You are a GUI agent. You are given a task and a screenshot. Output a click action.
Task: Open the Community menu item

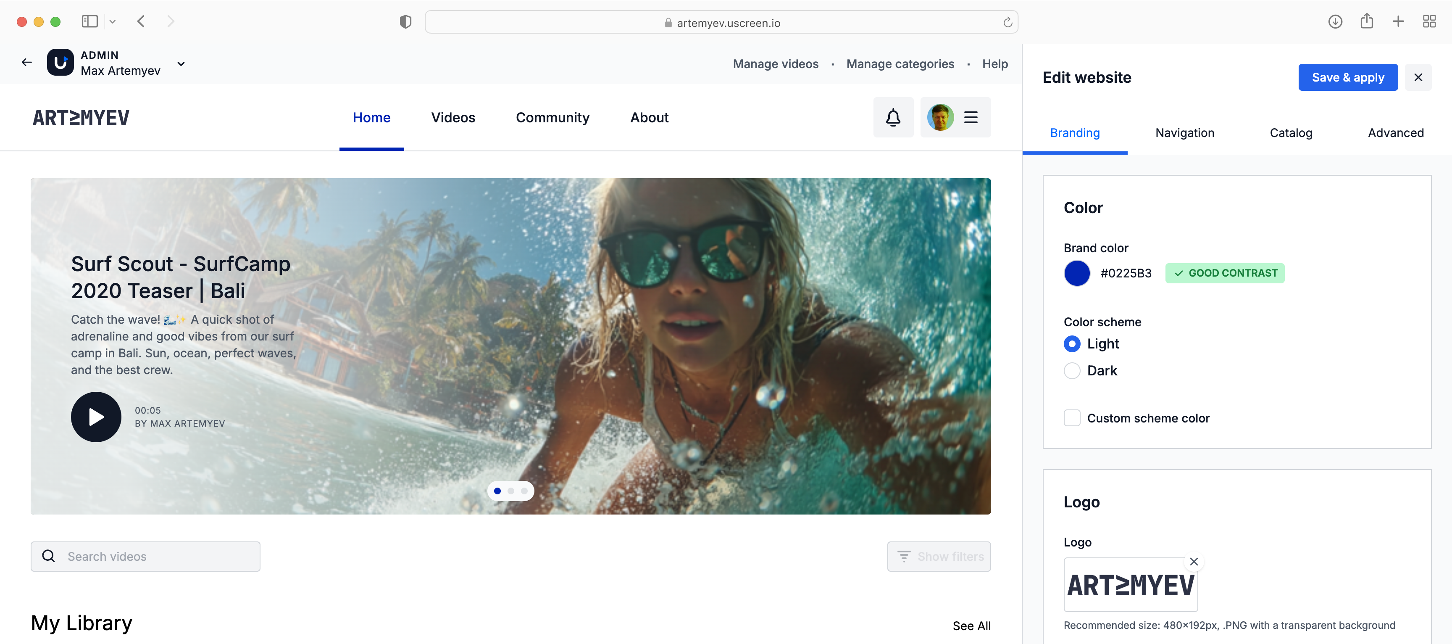pos(552,117)
